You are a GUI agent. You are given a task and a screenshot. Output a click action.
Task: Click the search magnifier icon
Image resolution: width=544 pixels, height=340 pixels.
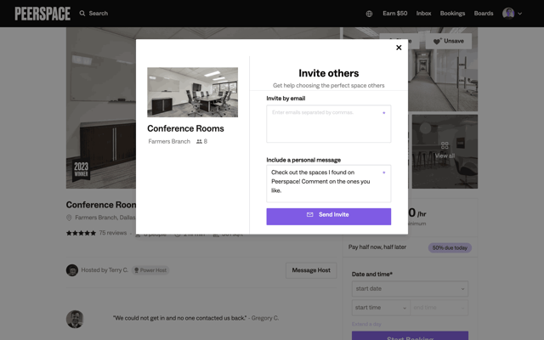[x=82, y=14]
